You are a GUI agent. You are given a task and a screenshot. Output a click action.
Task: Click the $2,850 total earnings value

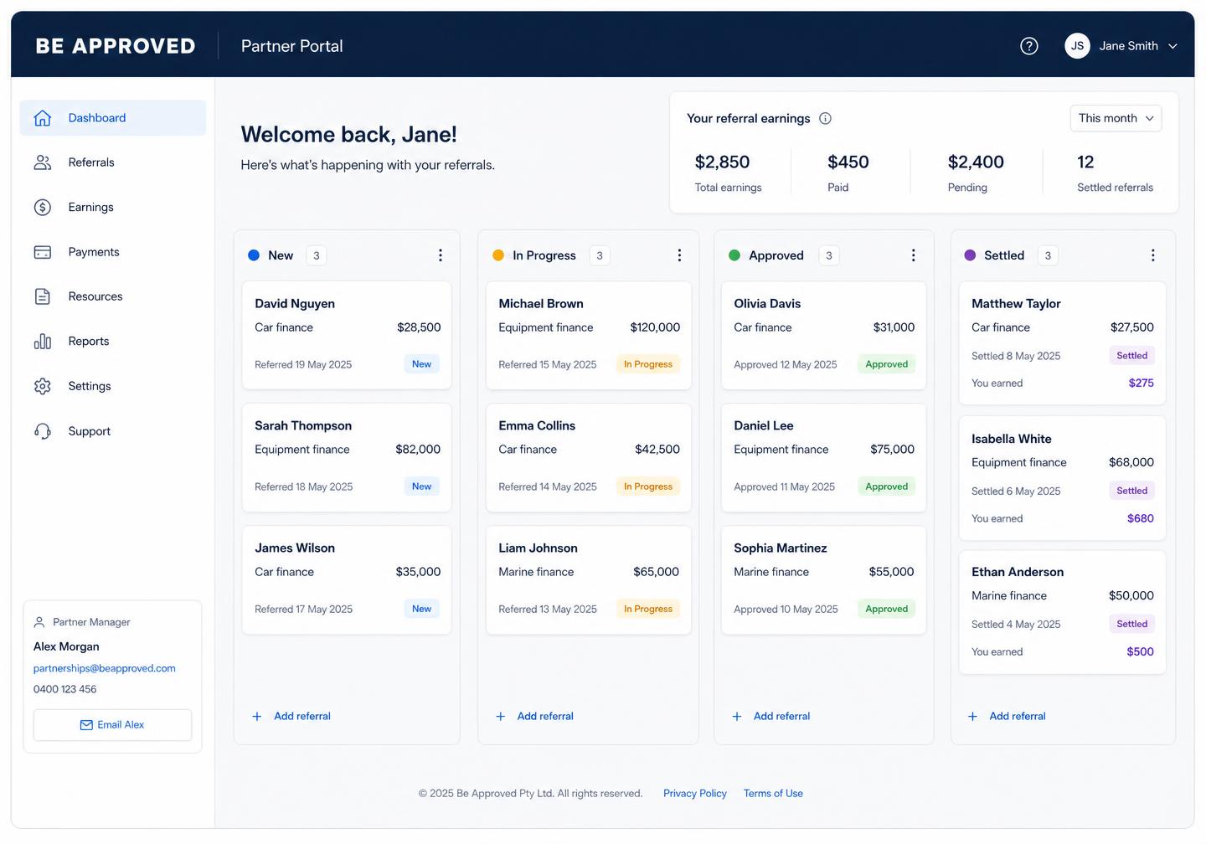tap(722, 162)
